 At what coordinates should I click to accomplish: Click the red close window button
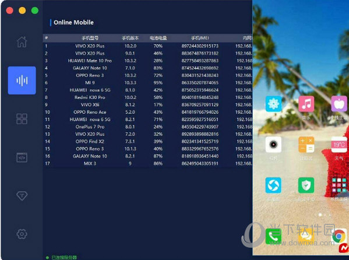pyautogui.click(x=9, y=10)
